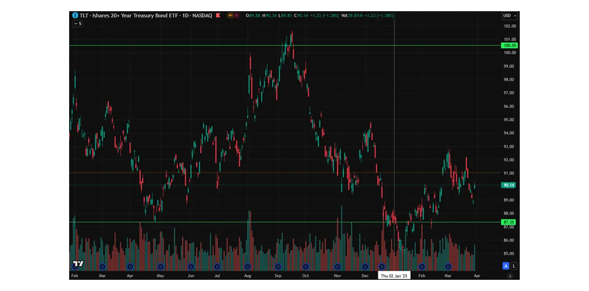Image resolution: width=589 pixels, height=291 pixels.
Task: Click the 97.00 price scale label
Action: click(510, 93)
